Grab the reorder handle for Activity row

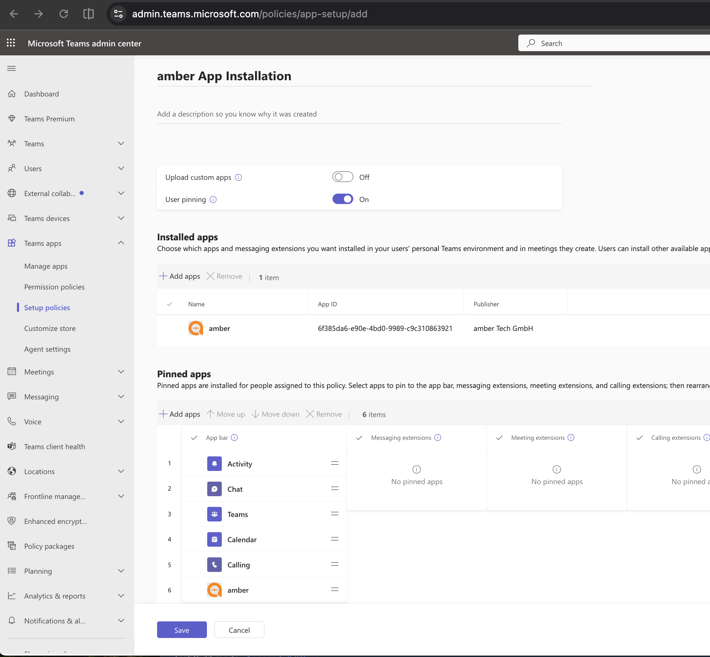coord(335,463)
